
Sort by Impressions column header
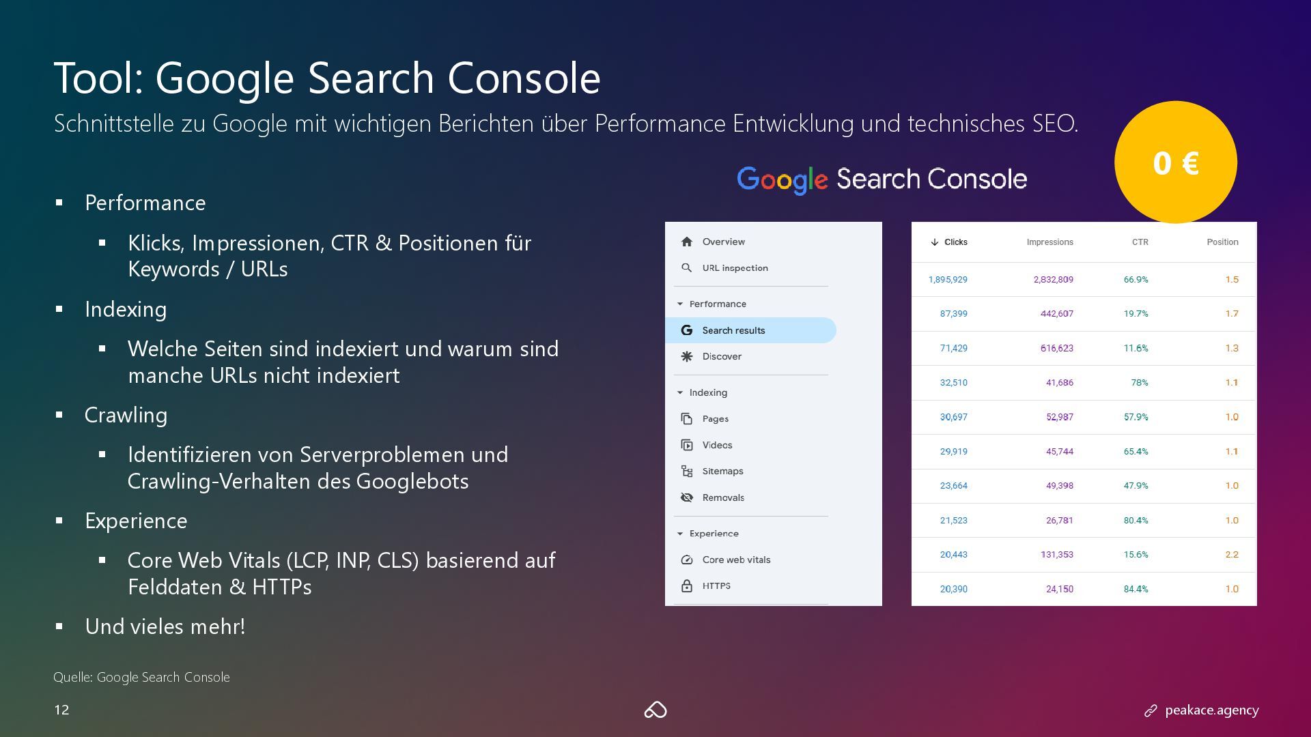point(1049,242)
